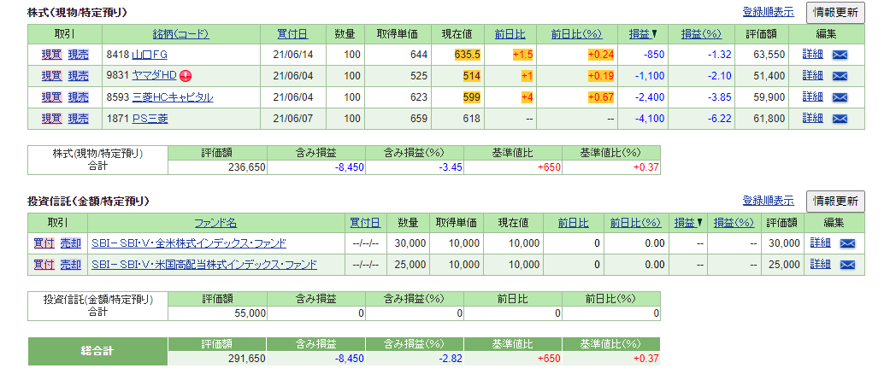Click 登録順表示 in the stocks section
This screenshot has width=890, height=380.
pyautogui.click(x=769, y=11)
